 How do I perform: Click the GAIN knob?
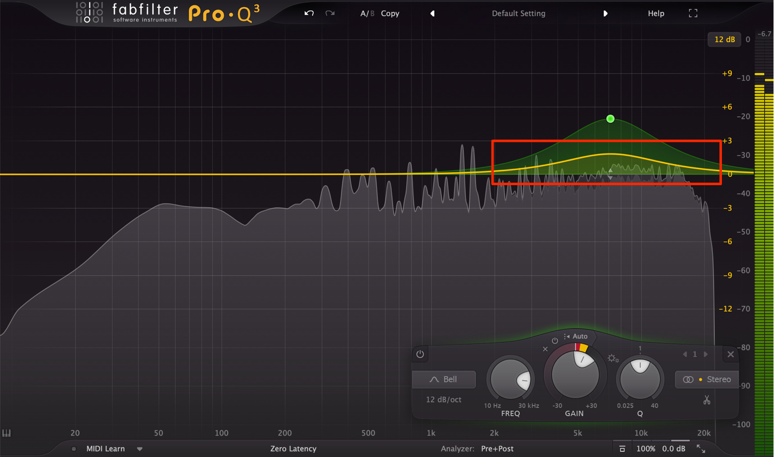(x=575, y=375)
